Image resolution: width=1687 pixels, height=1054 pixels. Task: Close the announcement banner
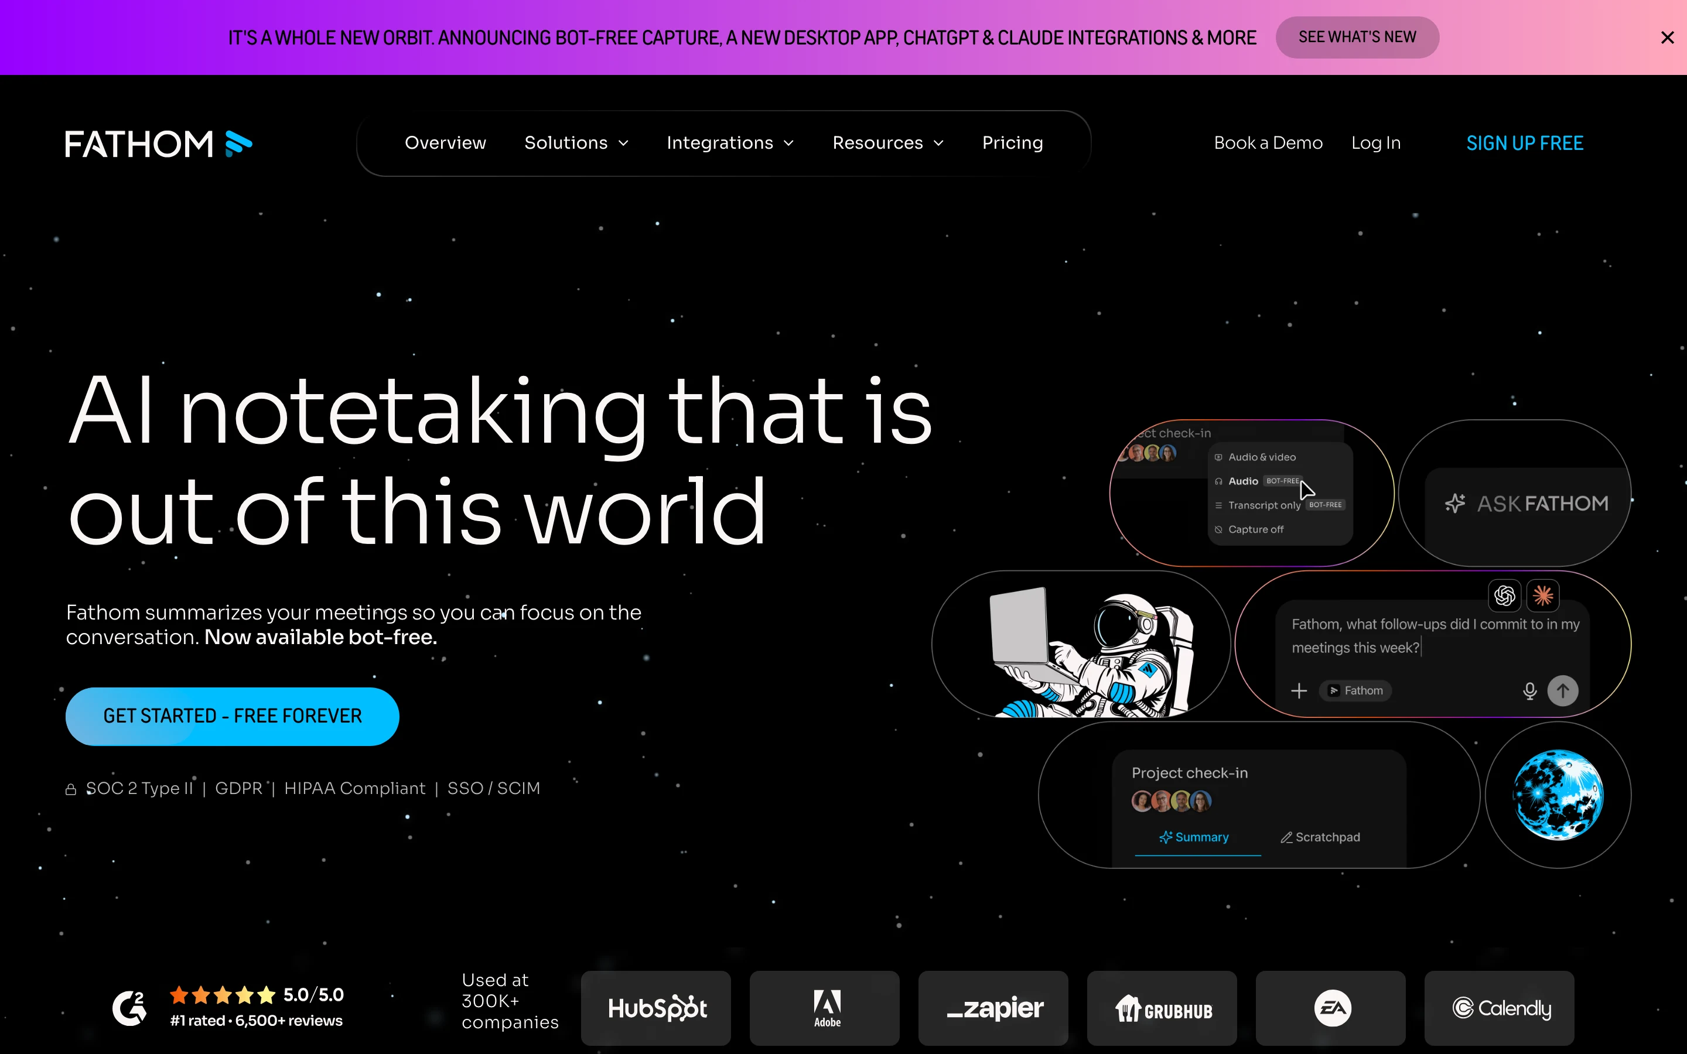click(x=1666, y=37)
